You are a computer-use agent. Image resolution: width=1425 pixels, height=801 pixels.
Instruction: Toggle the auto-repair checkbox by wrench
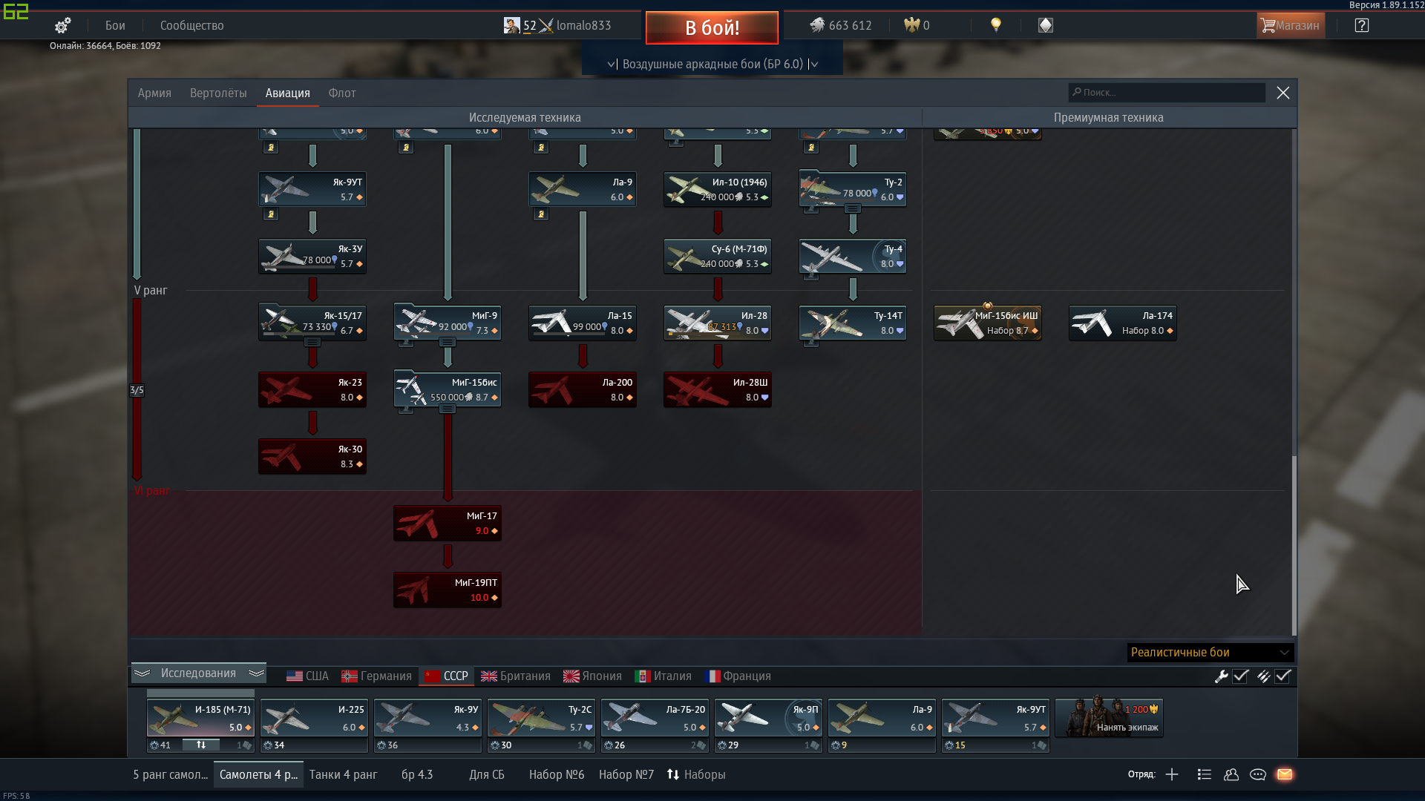tap(1241, 676)
